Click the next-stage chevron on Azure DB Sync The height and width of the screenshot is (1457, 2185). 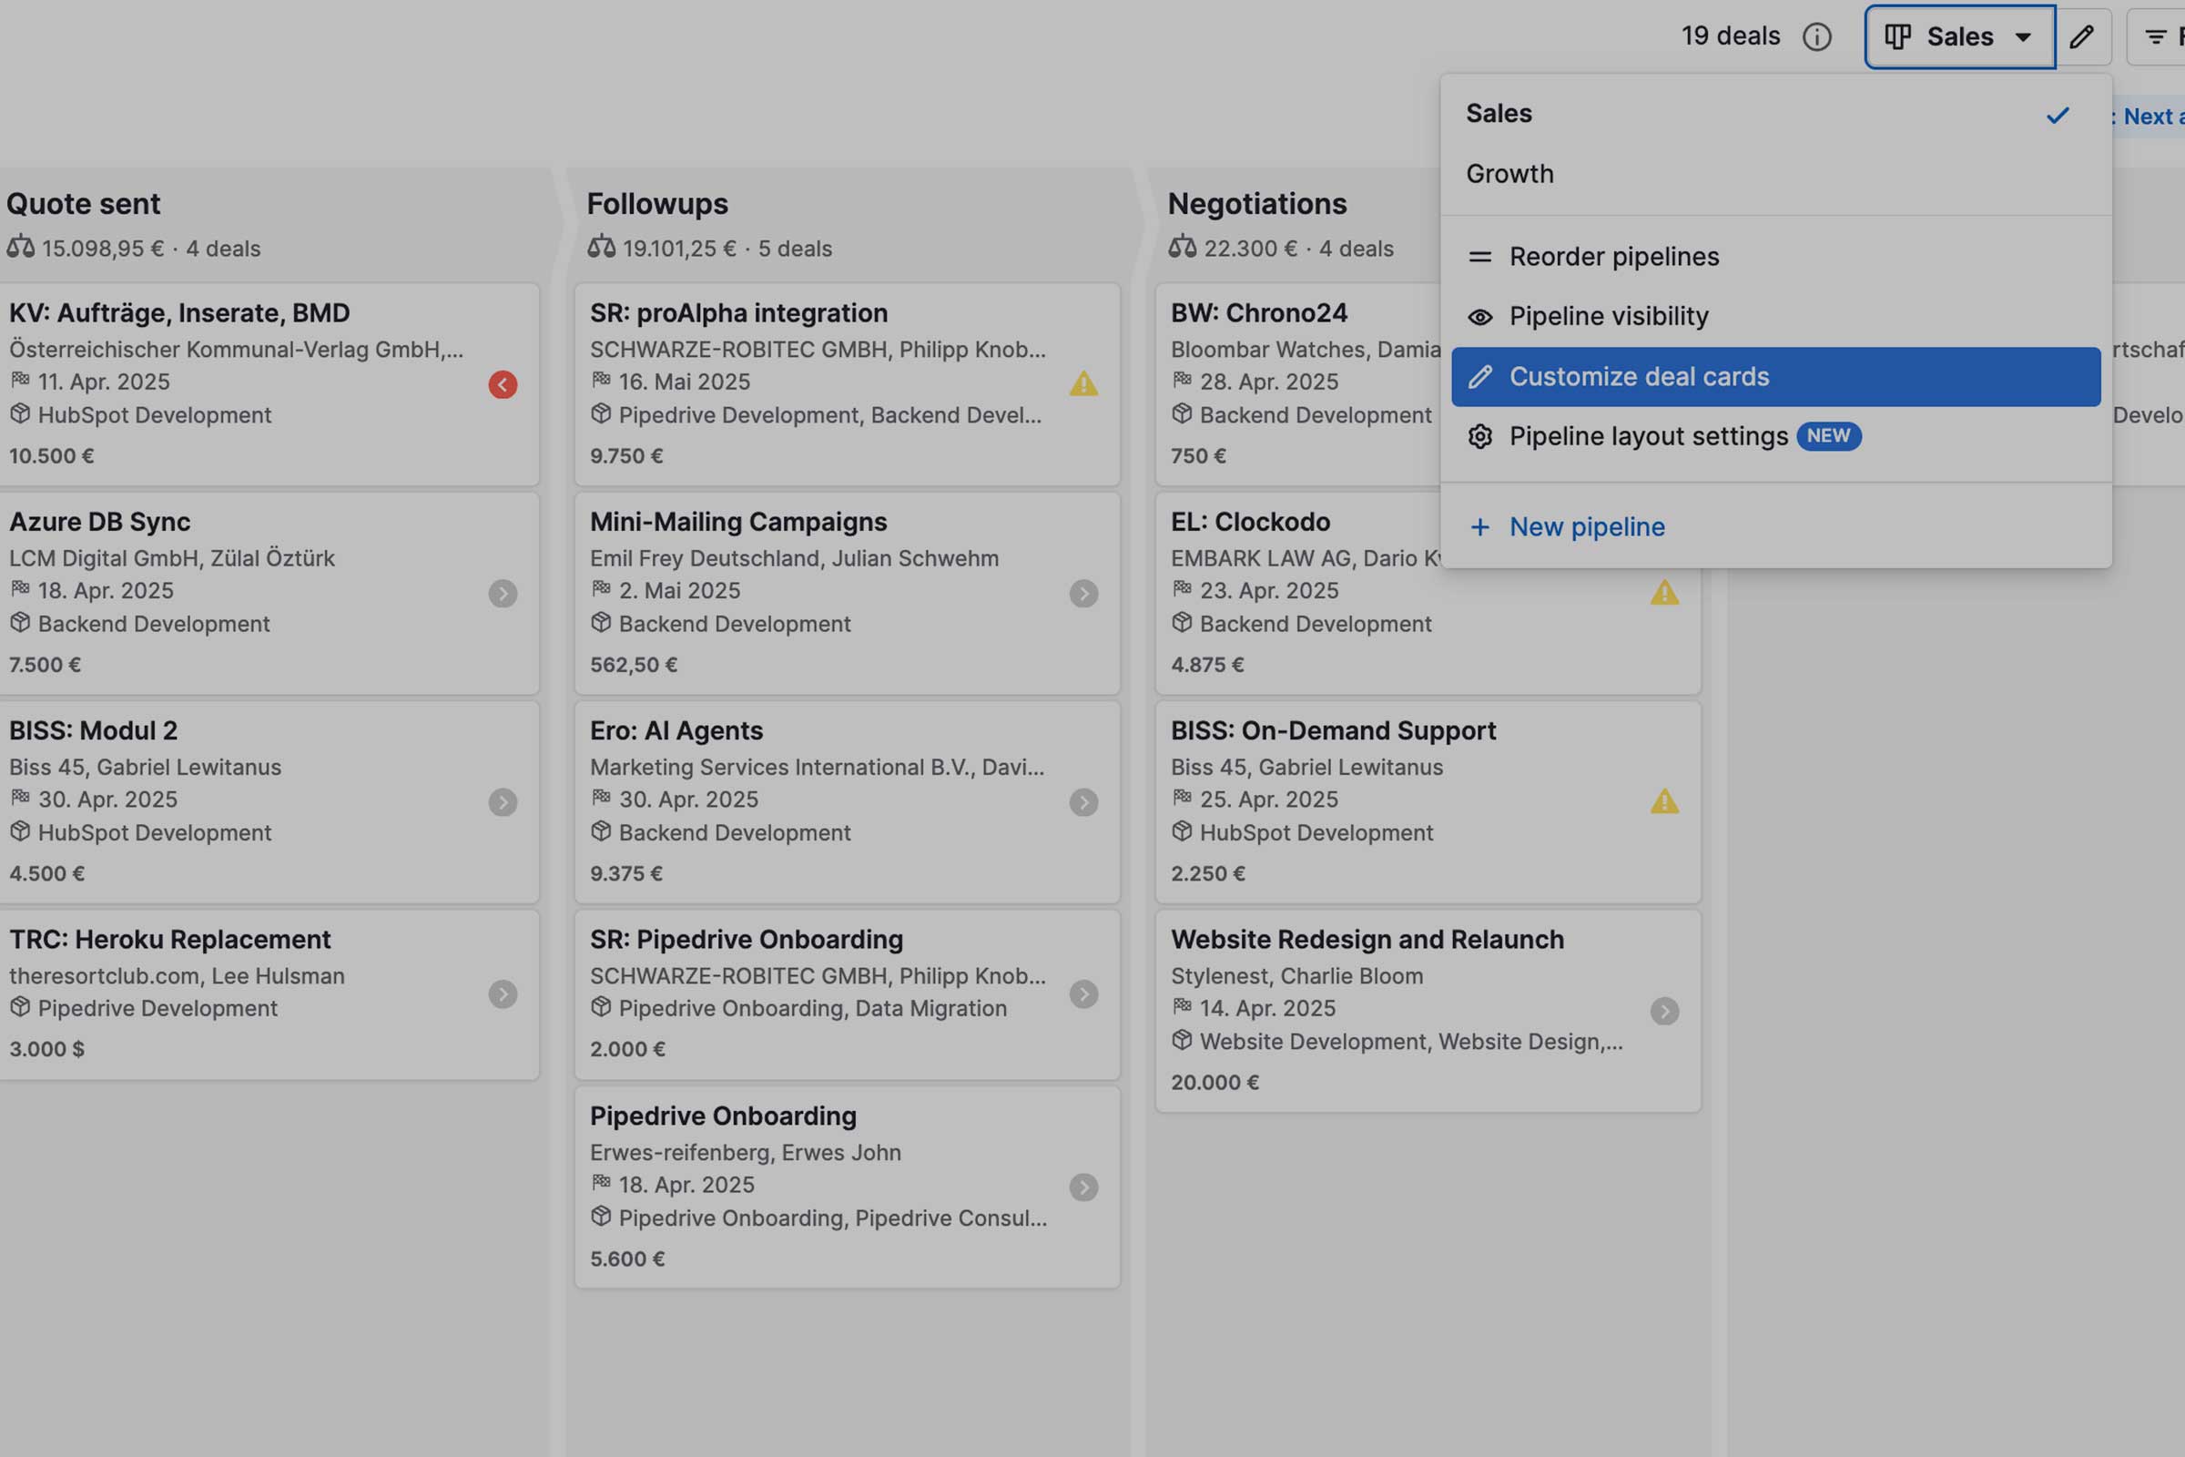(x=503, y=594)
